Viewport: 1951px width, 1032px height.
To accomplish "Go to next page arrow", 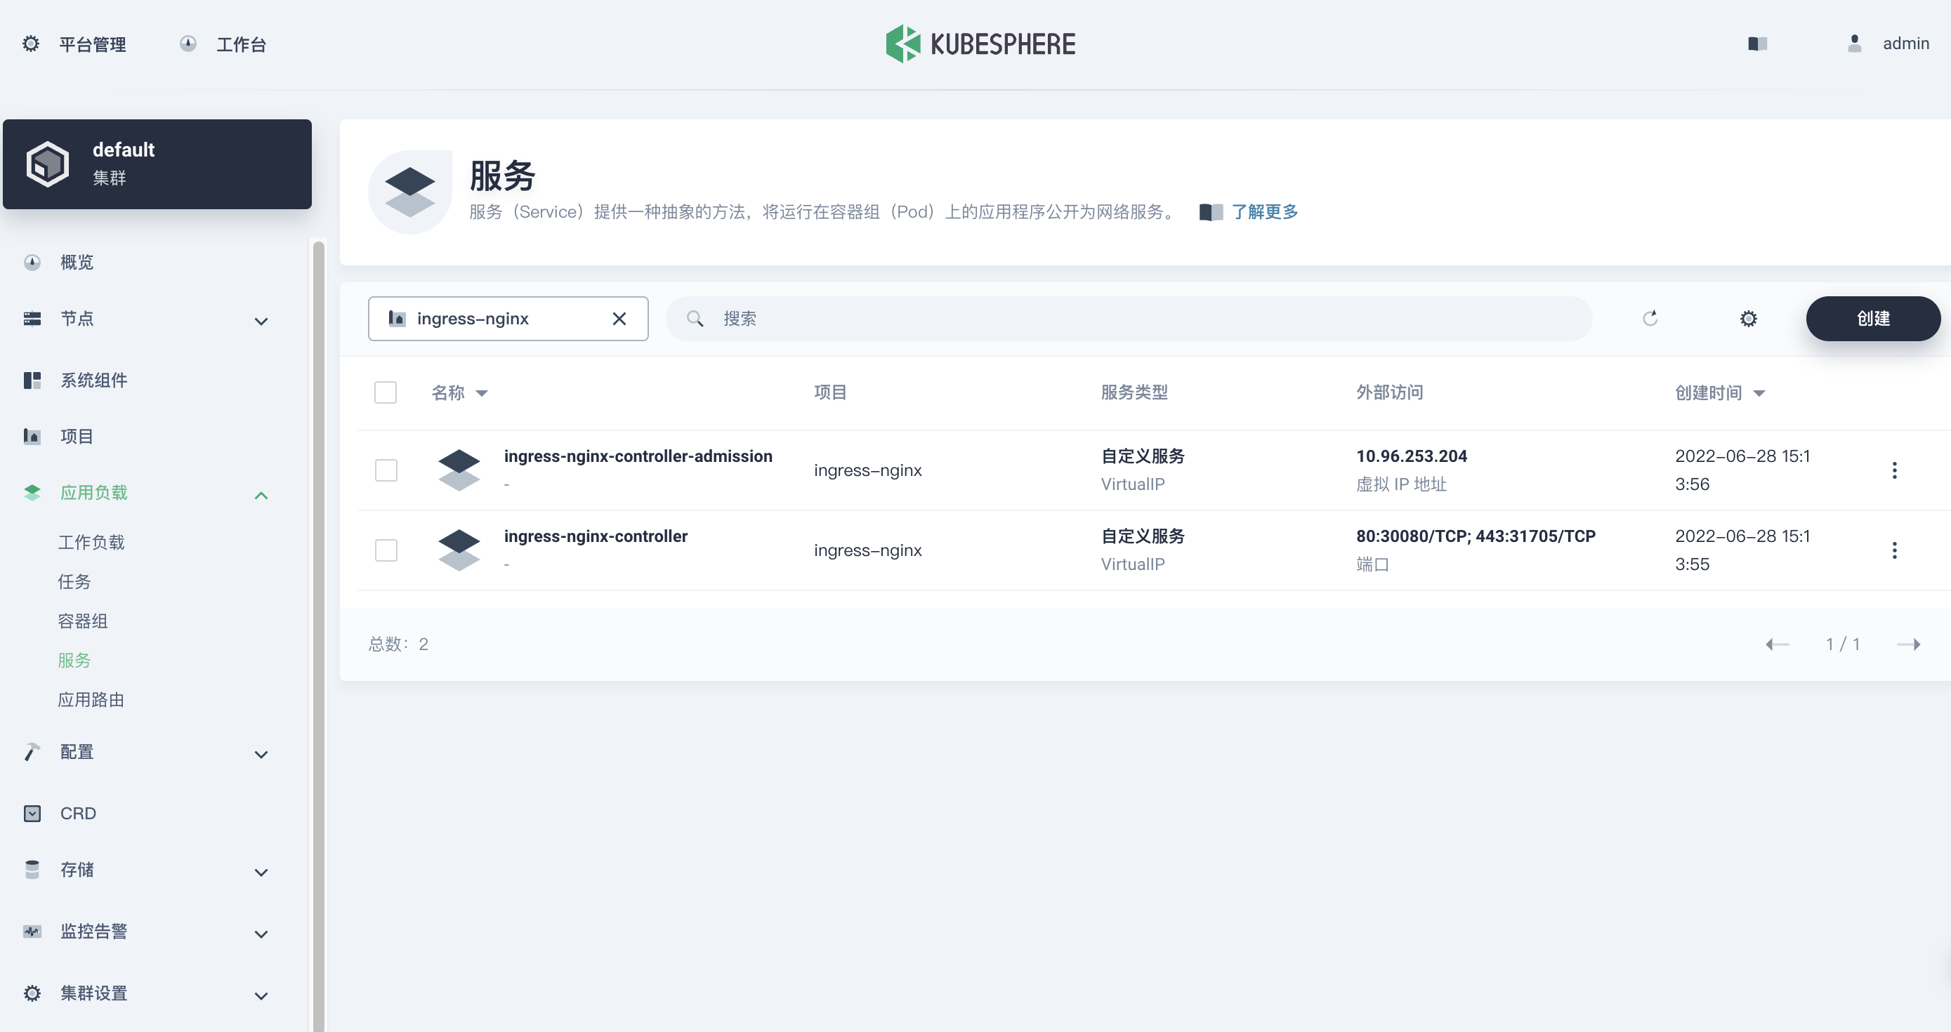I will click(1908, 644).
